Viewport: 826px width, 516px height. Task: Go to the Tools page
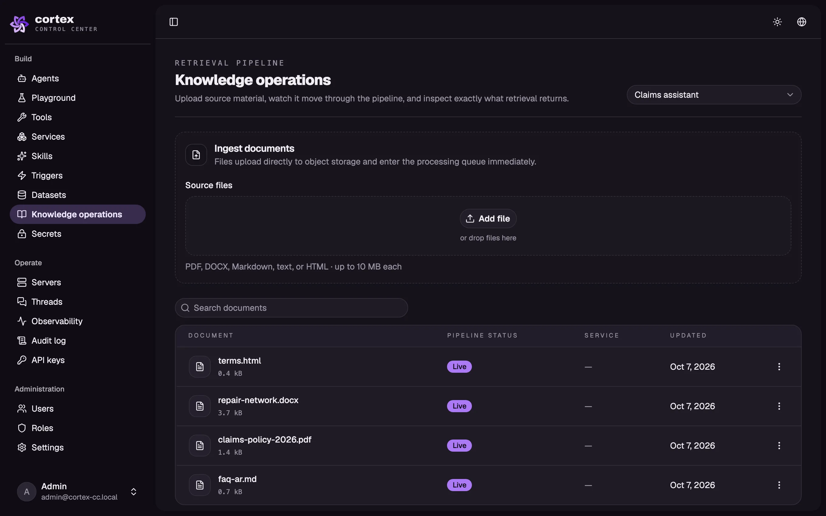[x=77, y=117]
